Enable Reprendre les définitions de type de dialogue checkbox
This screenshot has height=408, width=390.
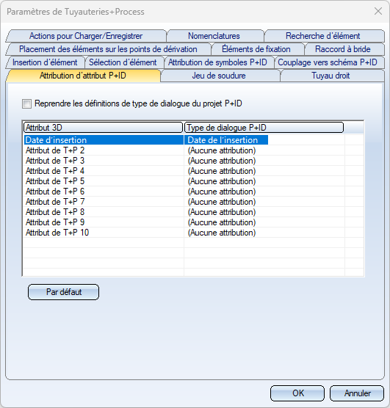pos(27,103)
